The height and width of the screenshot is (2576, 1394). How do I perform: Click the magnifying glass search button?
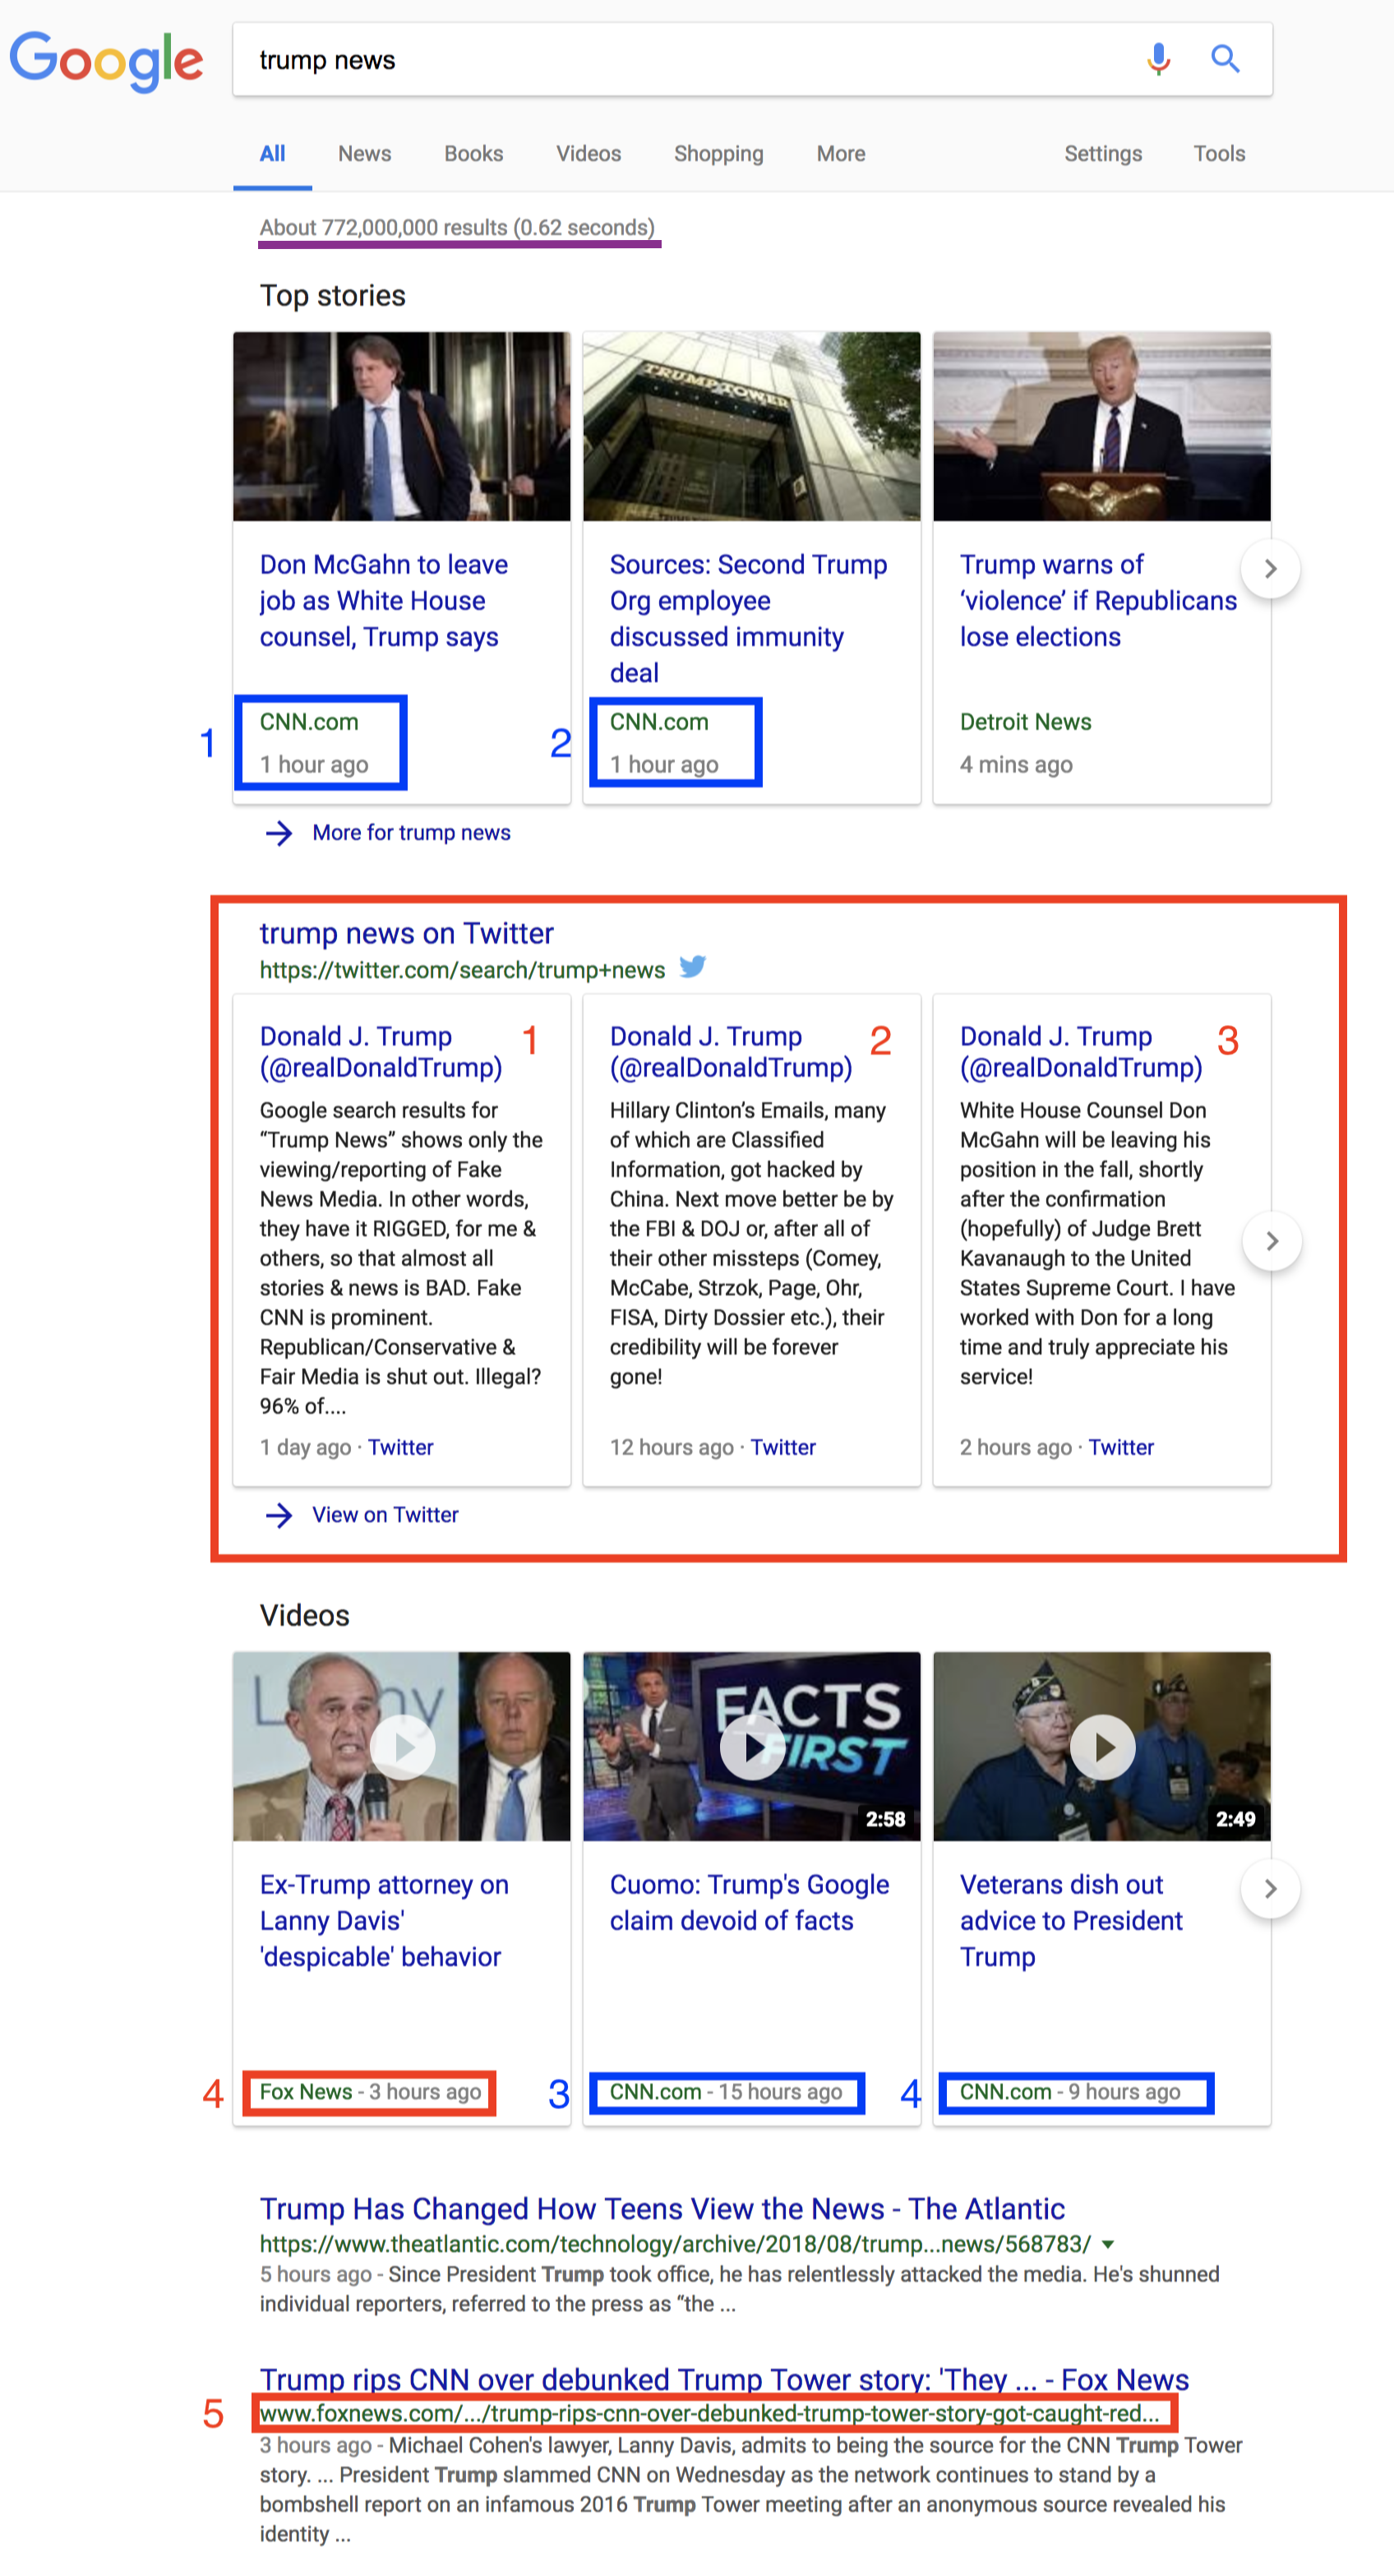tap(1225, 60)
